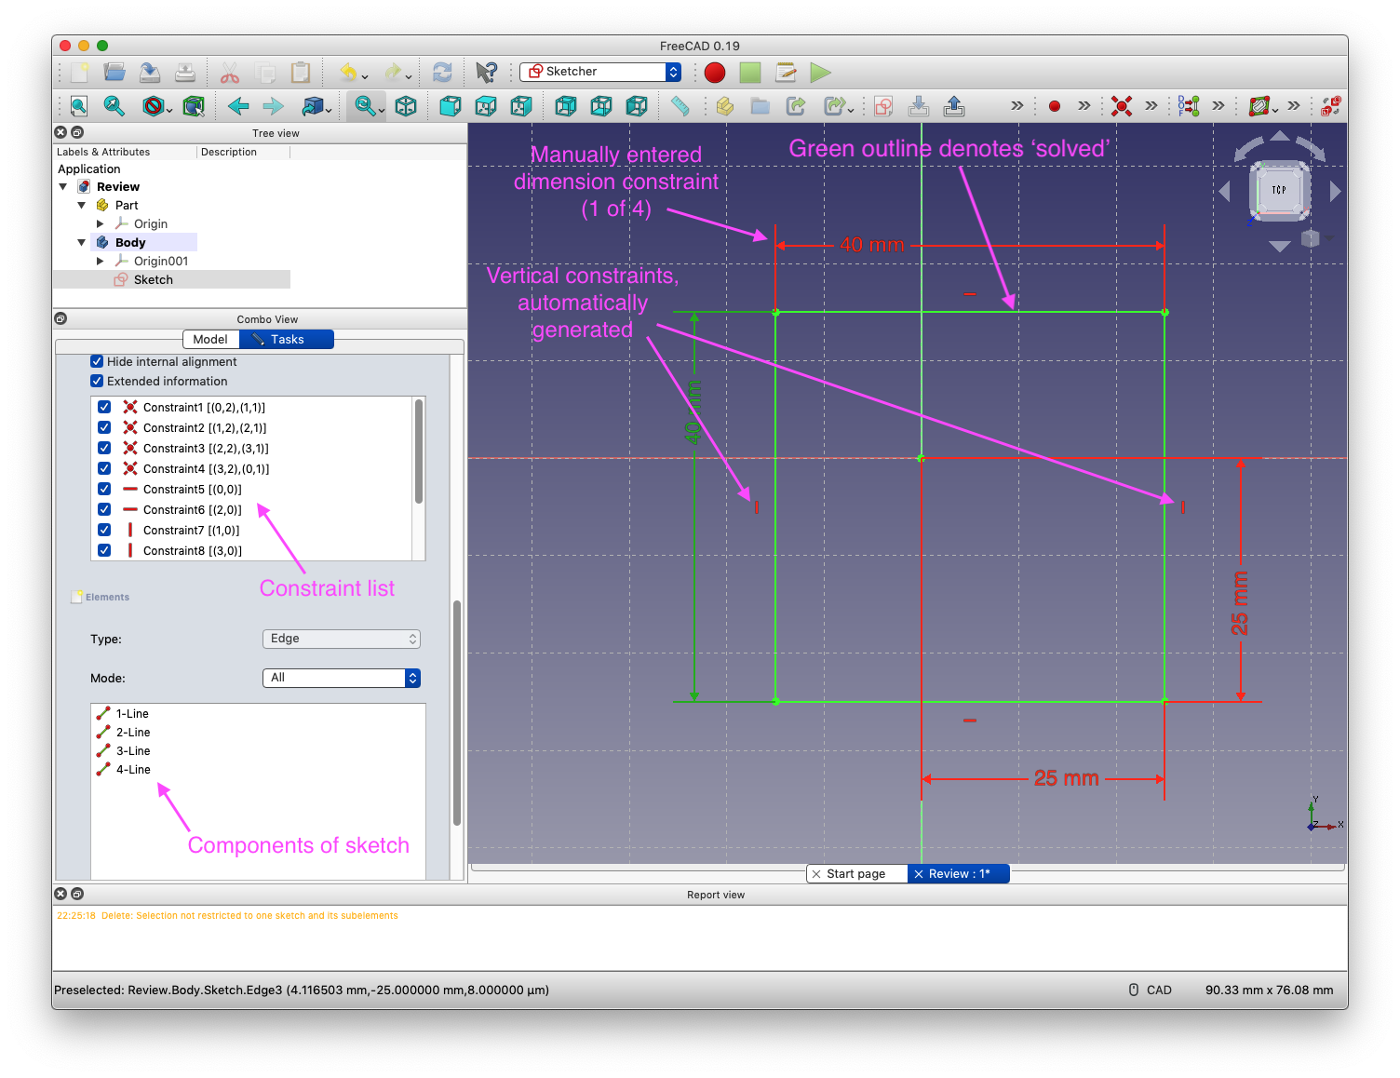Image resolution: width=1400 pixels, height=1078 pixels.
Task: Uncheck Hide internal alignment
Action: point(97,361)
